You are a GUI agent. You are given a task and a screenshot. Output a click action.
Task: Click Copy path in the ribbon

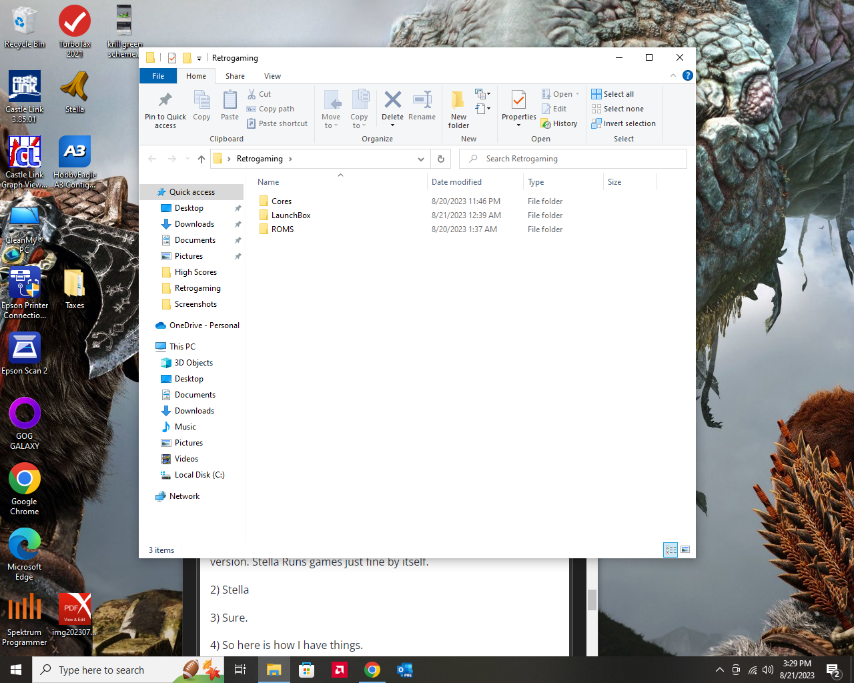pos(270,109)
